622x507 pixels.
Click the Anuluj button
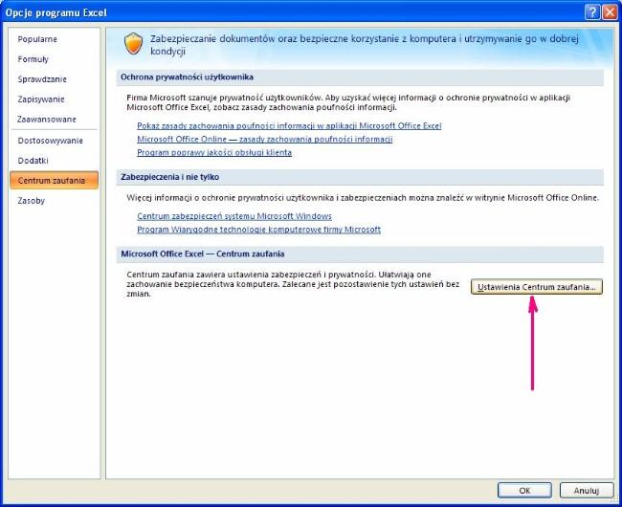pos(587,491)
